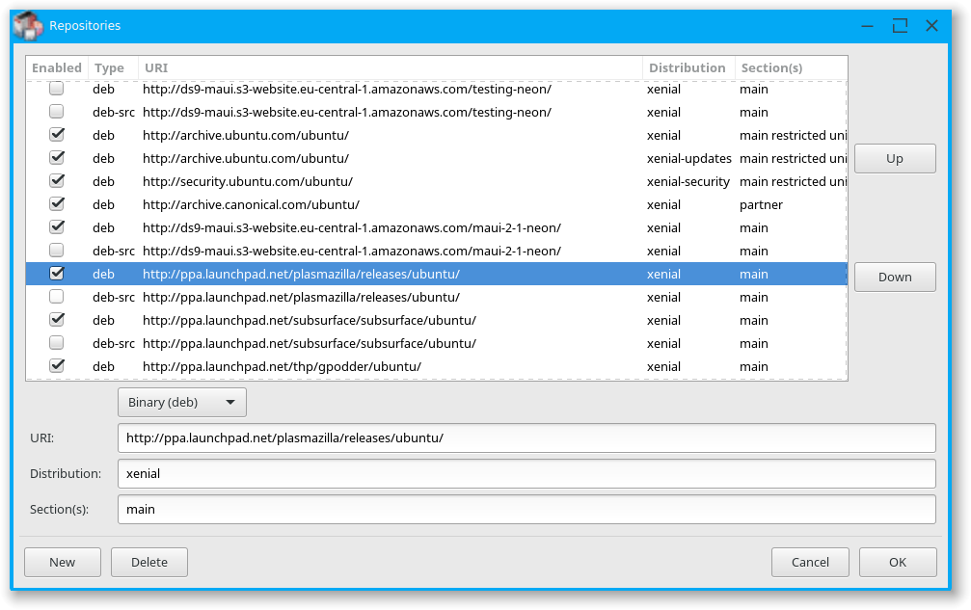Click the Type column header
Image resolution: width=971 pixels, height=610 pixels.
[110, 68]
